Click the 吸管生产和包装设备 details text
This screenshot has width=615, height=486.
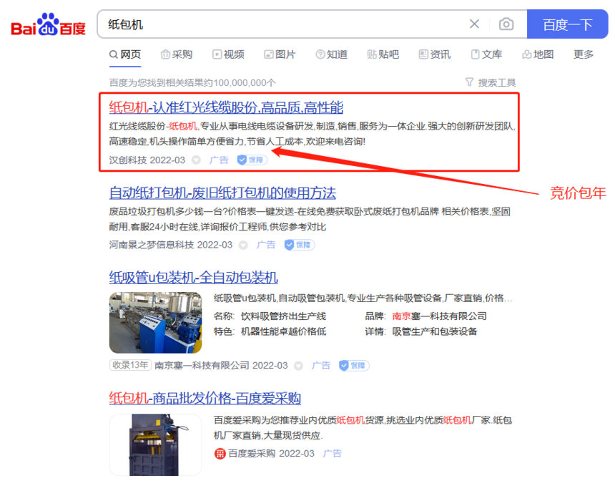pyautogui.click(x=435, y=331)
